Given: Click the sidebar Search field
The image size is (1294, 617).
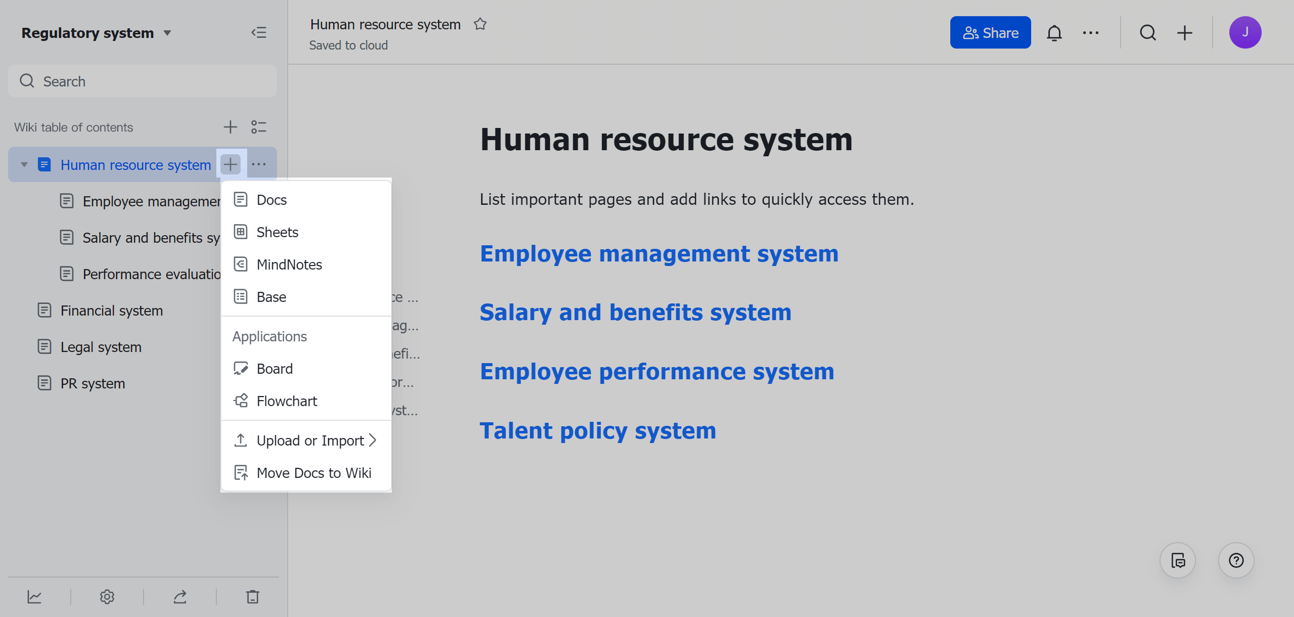Looking at the screenshot, I should pyautogui.click(x=143, y=81).
